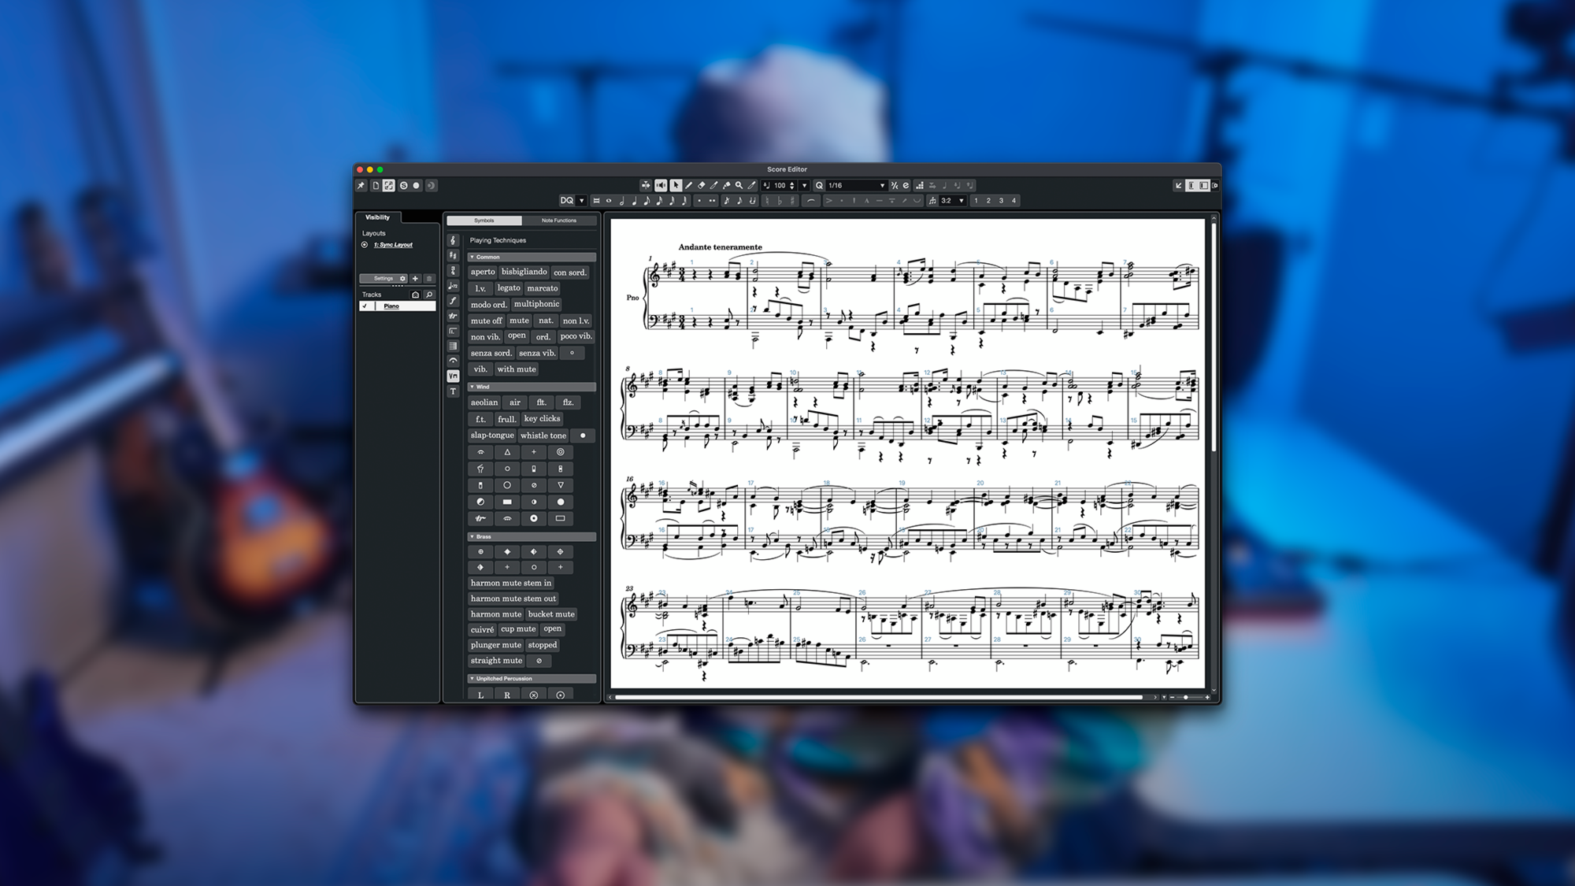The image size is (1575, 886).
Task: Select the Zoom magnifier tool
Action: point(739,186)
